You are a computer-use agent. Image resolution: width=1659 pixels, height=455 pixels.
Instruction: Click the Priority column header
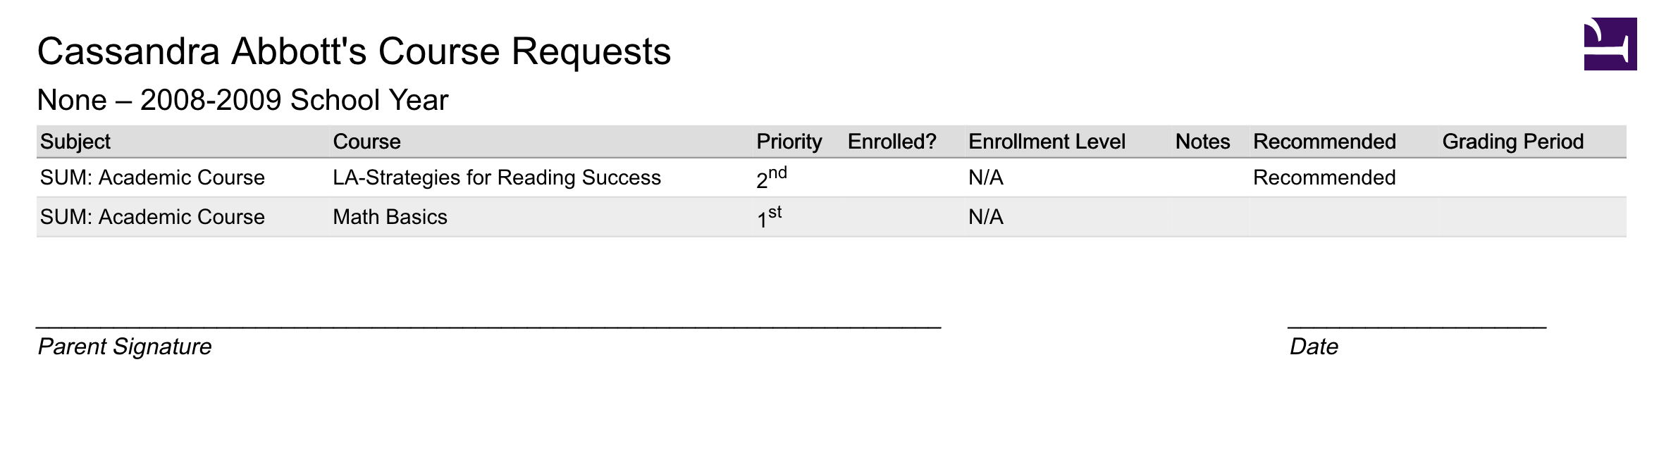[x=789, y=142]
